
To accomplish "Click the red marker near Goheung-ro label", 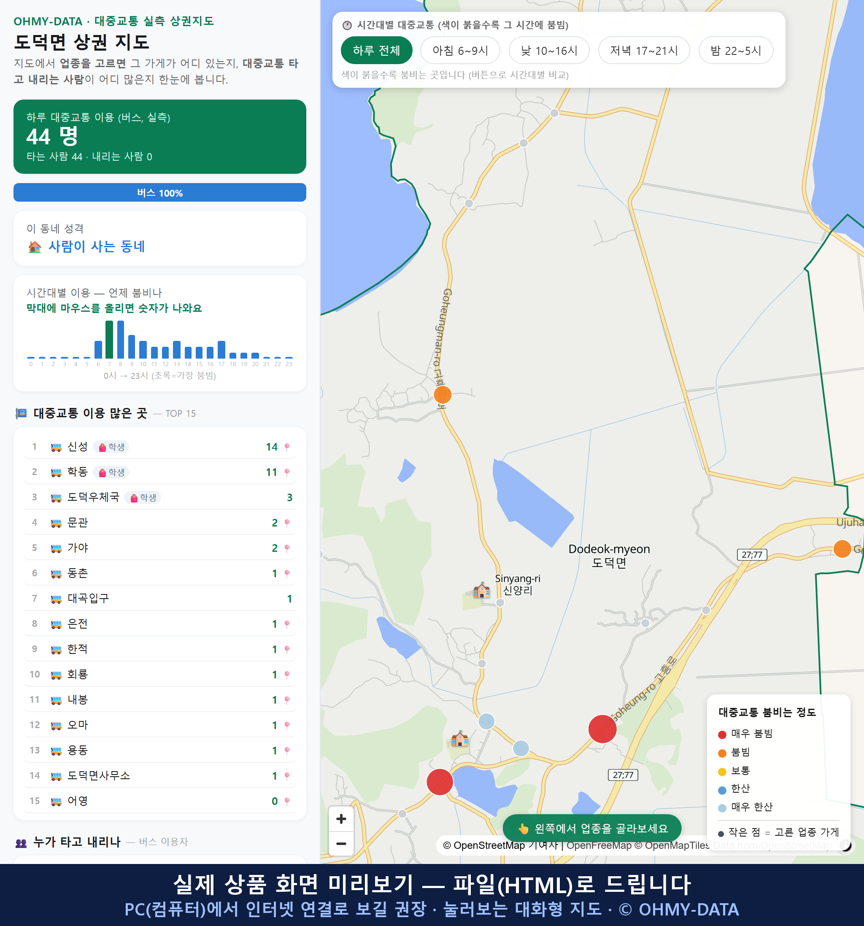I will coord(602,729).
